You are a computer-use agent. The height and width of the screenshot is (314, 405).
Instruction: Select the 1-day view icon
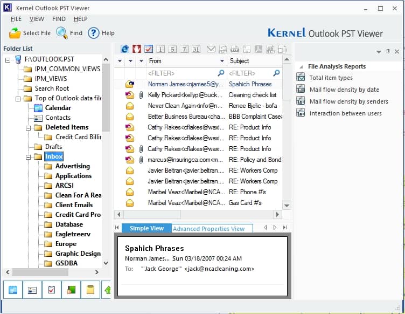[160, 49]
